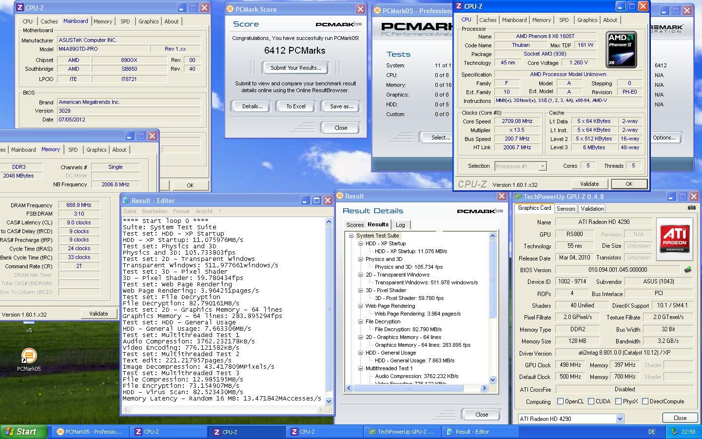702x439 pixels.
Task: Click the GPU-Z title bar icon
Action: [x=518, y=197]
